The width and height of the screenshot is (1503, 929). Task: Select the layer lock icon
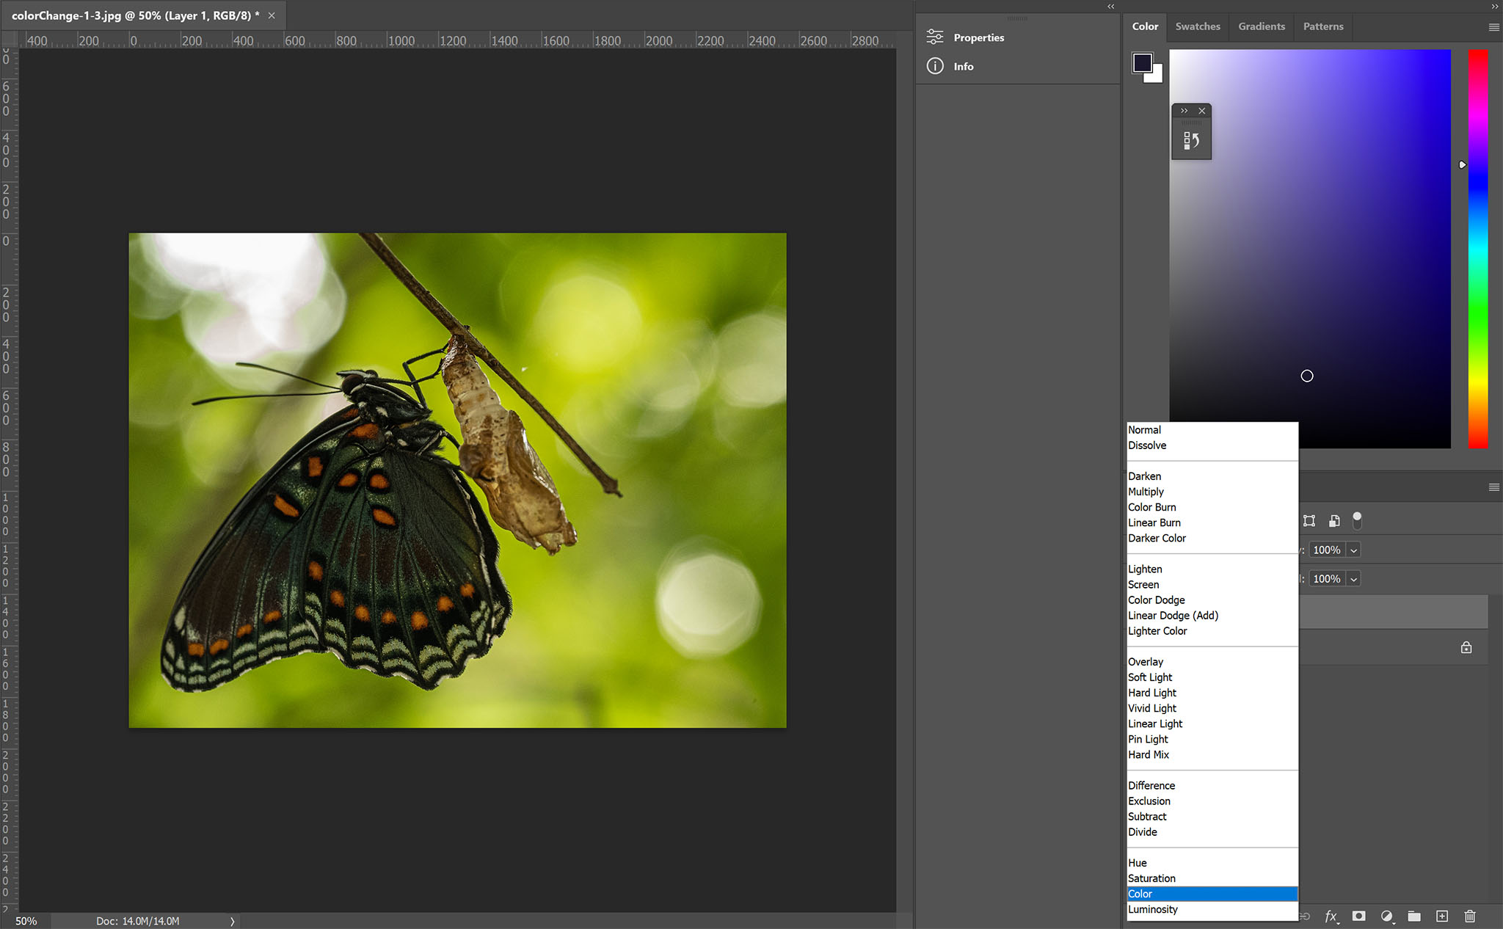tap(1466, 646)
